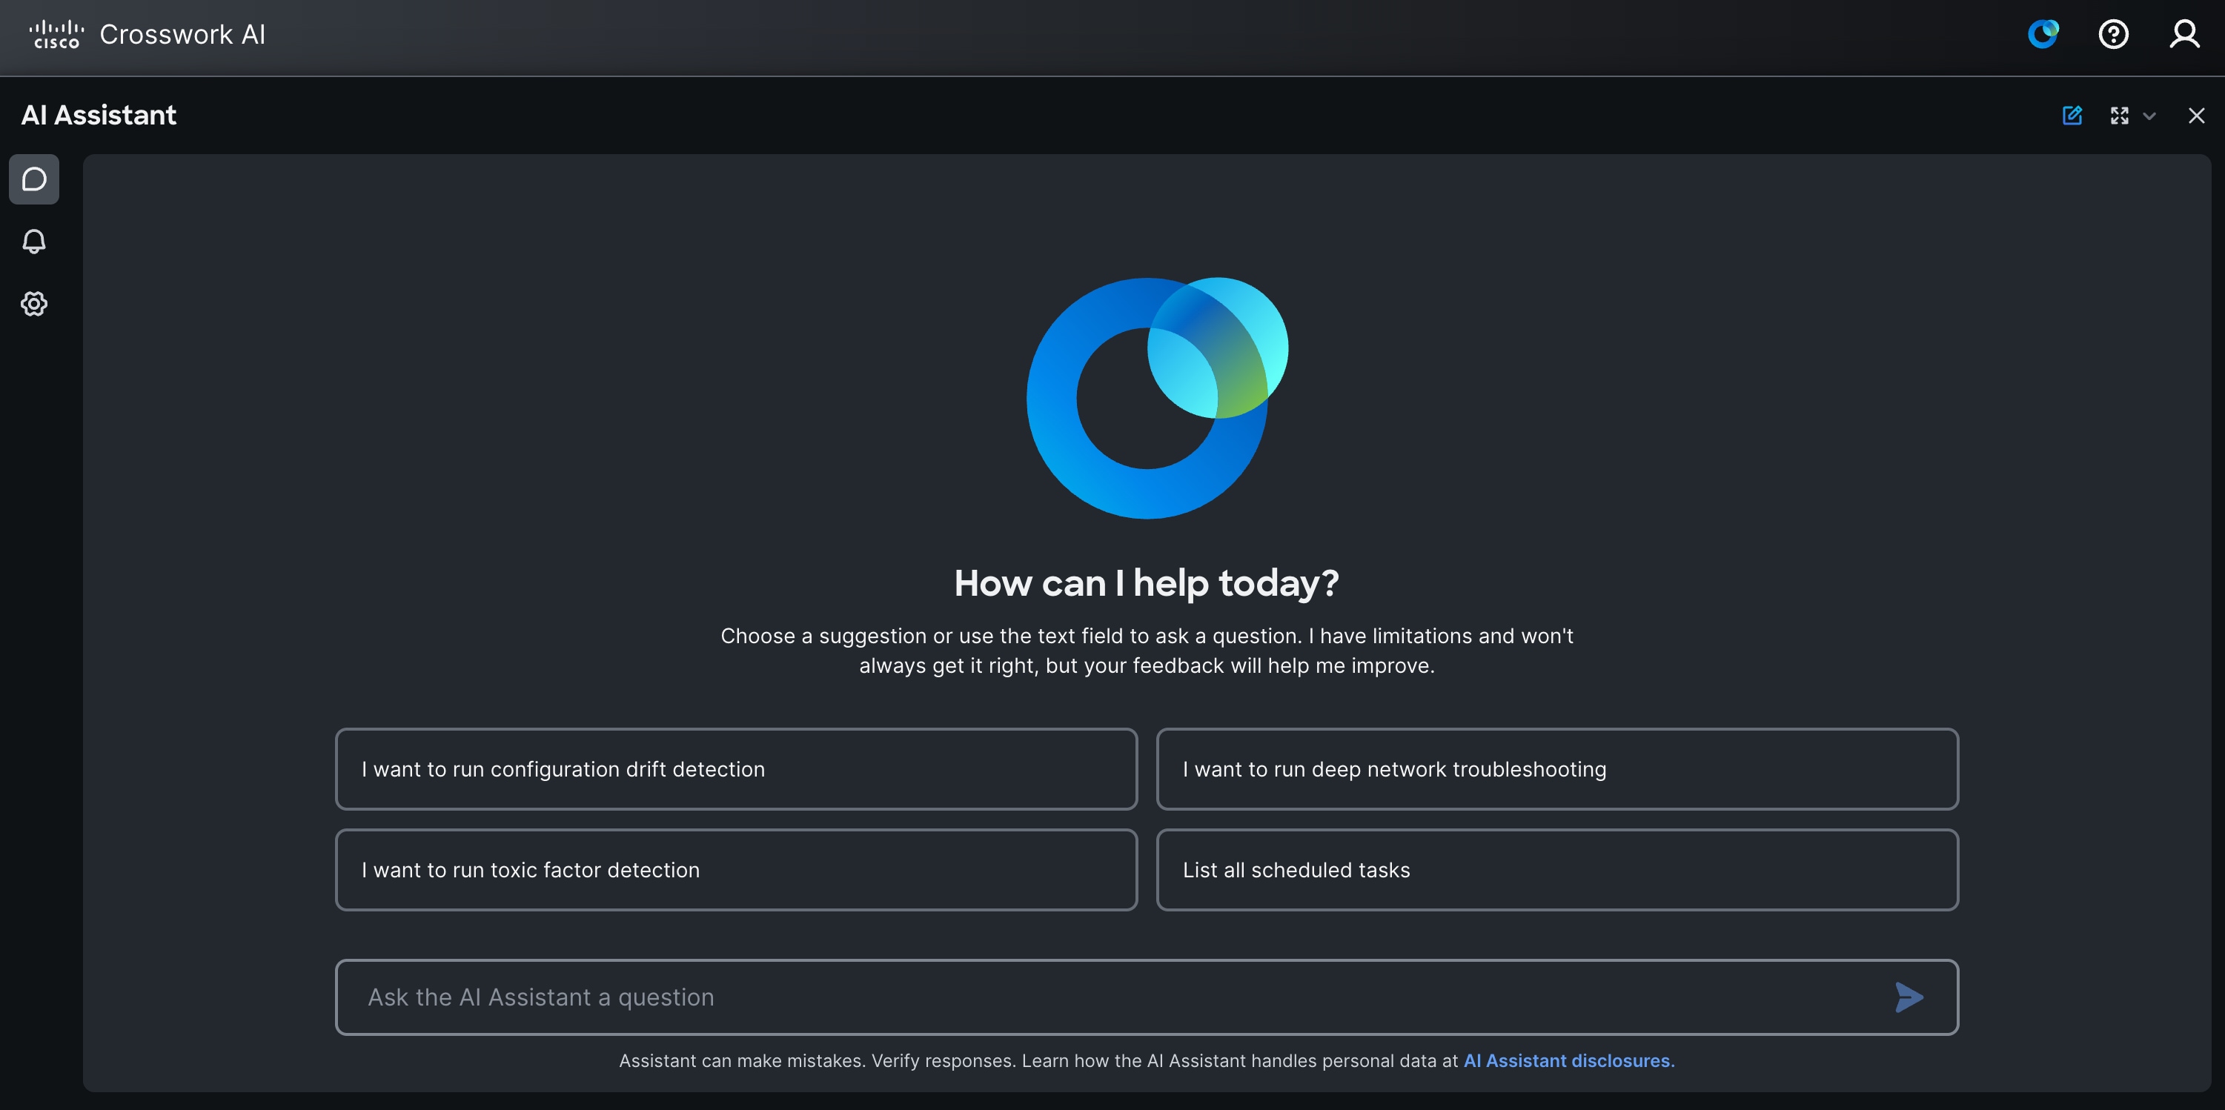Image resolution: width=2225 pixels, height=1110 pixels.
Task: Open the help question mark icon
Action: tap(2113, 35)
